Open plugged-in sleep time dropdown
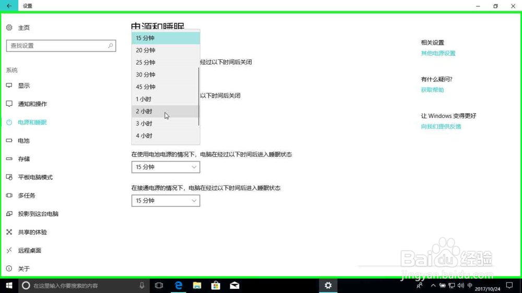522x293 pixels. pyautogui.click(x=166, y=201)
